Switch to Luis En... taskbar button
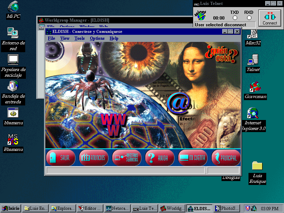 coord(35,208)
